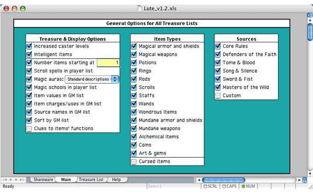
Task: Disable Item values in GM list
Action: (x=29, y=95)
